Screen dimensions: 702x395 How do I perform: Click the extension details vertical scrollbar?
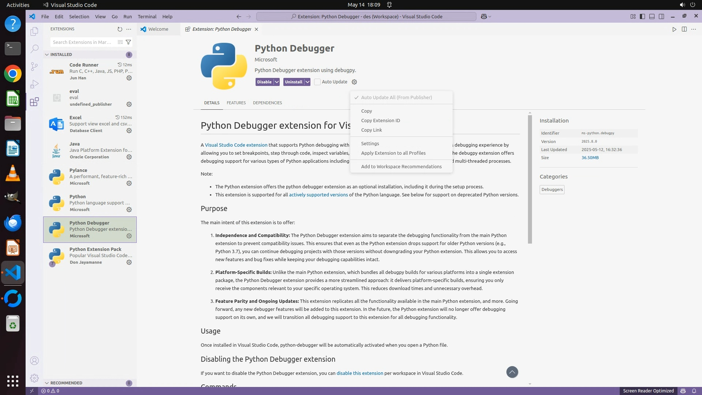point(530,179)
